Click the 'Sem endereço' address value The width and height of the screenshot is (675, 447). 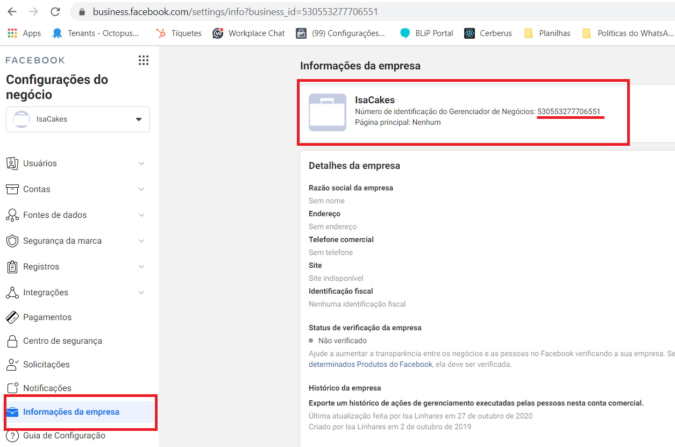pos(332,226)
